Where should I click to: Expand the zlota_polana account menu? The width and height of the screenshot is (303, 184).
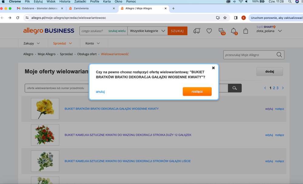tap(269, 31)
